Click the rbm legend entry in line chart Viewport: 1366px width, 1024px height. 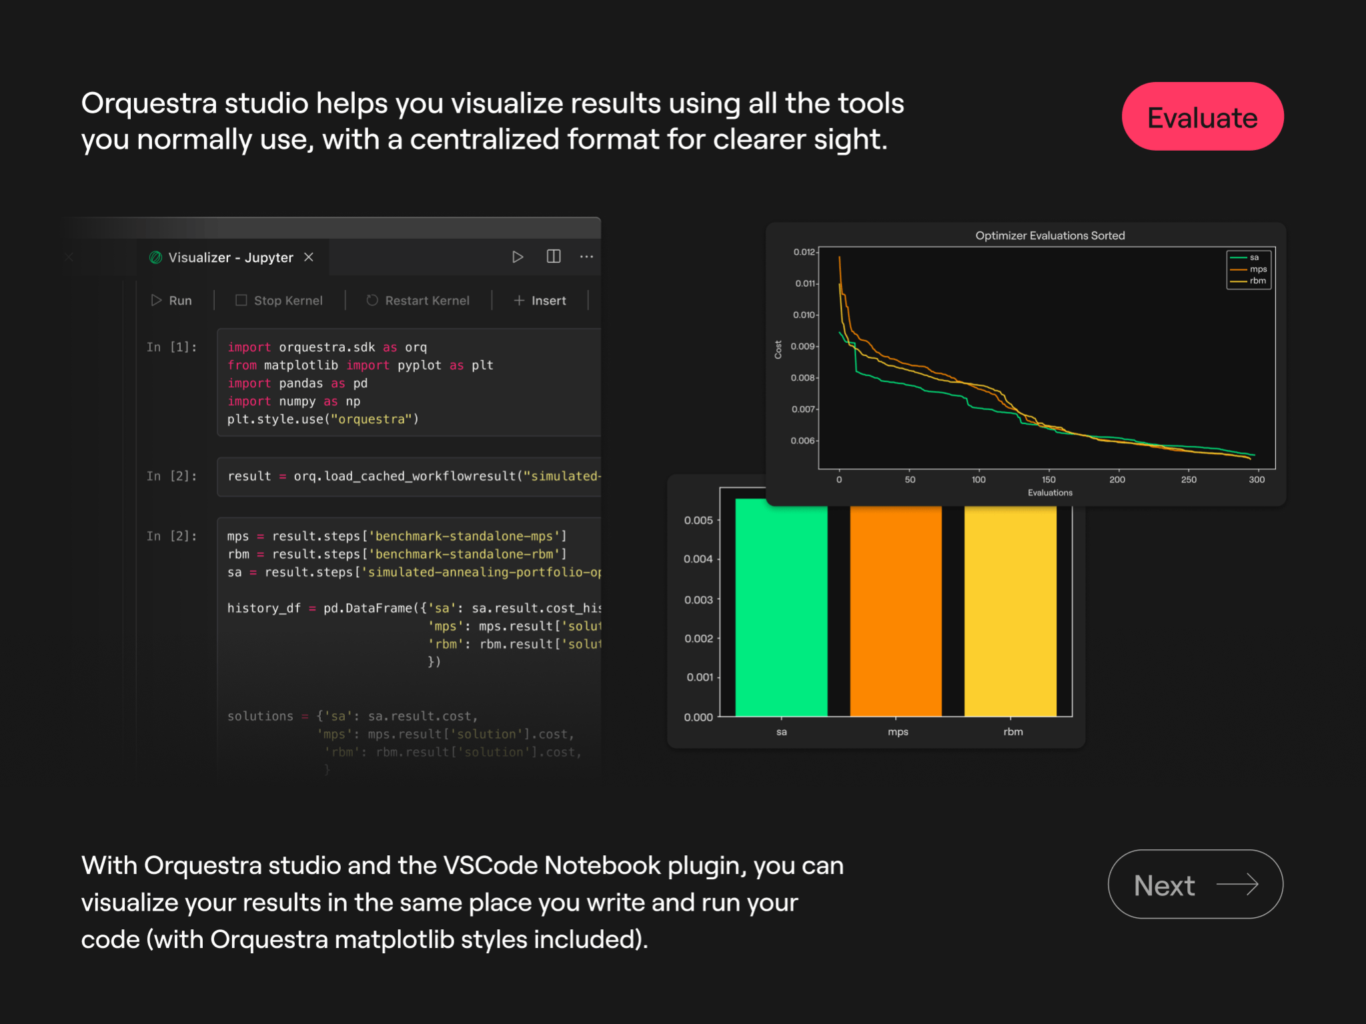(1248, 281)
